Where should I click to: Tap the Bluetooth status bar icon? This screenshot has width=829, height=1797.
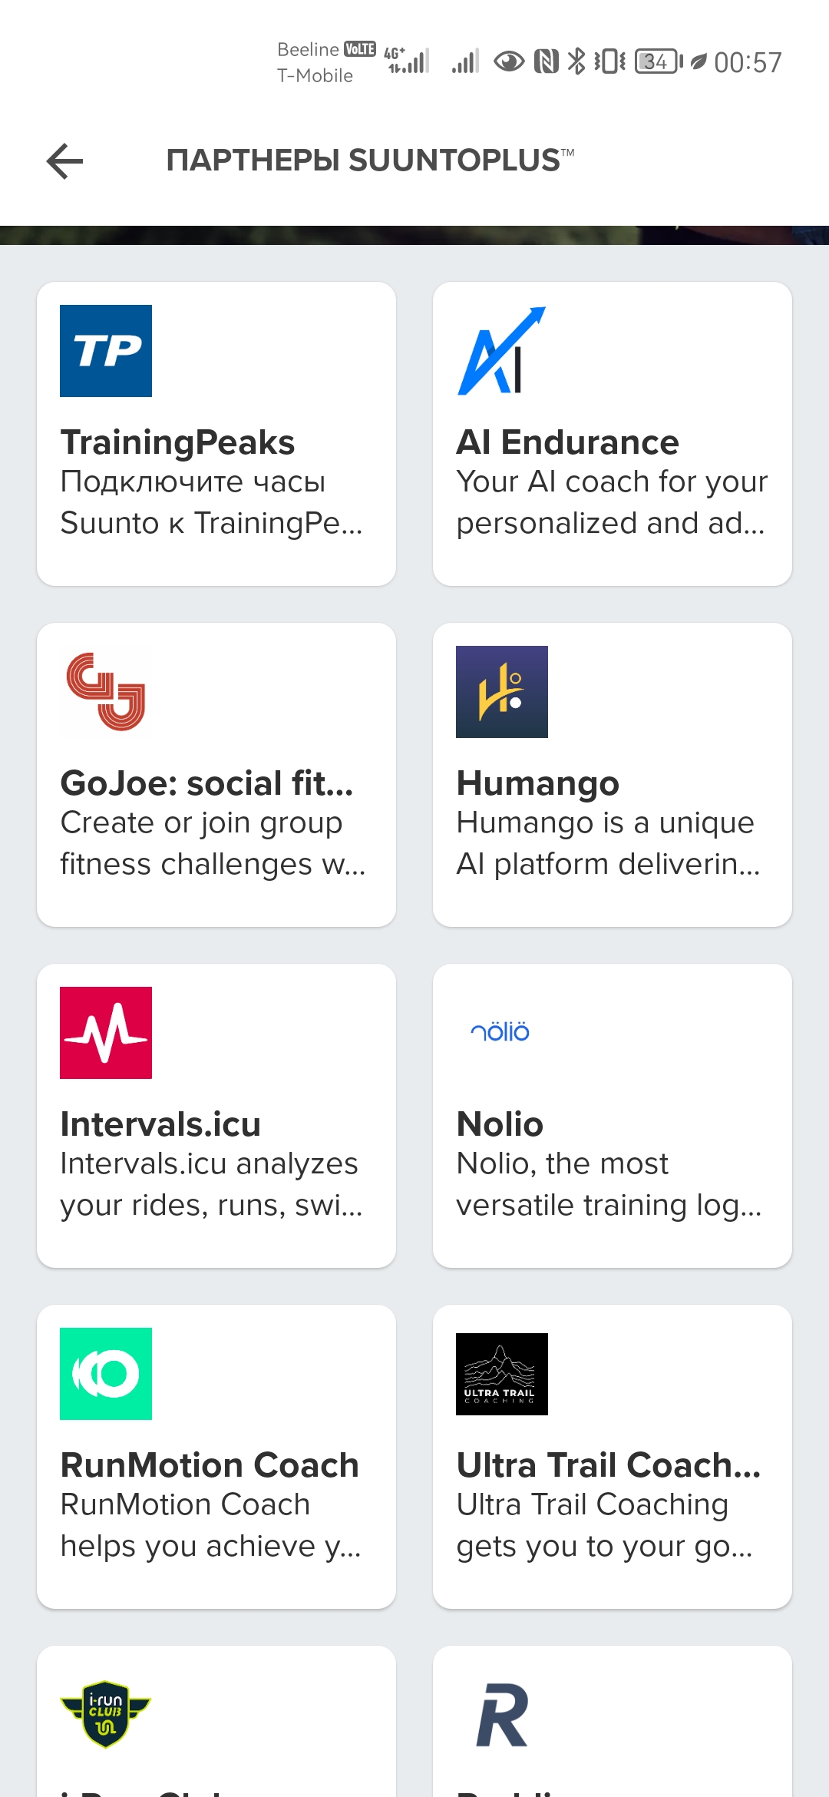coord(576,61)
